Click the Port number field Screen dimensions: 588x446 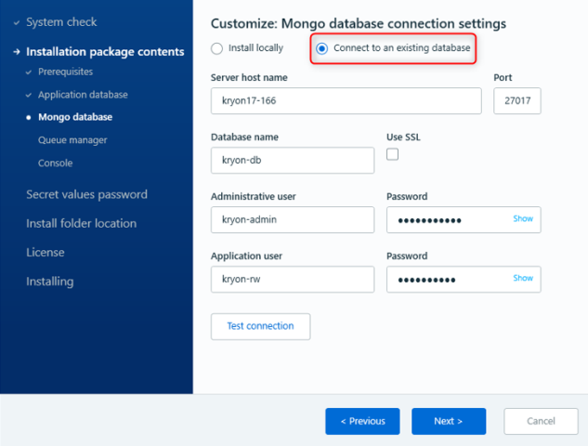(516, 101)
